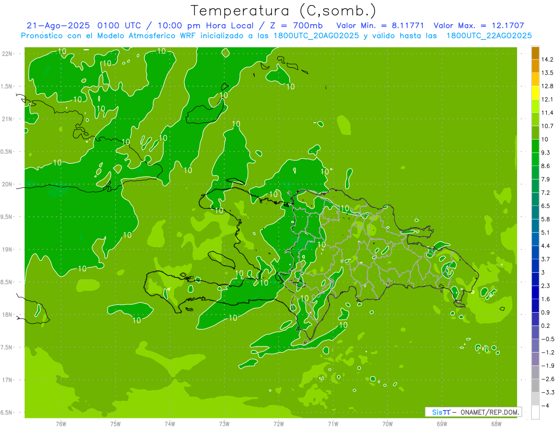Pick the swatch between 12.1 and 11.4

[535, 106]
